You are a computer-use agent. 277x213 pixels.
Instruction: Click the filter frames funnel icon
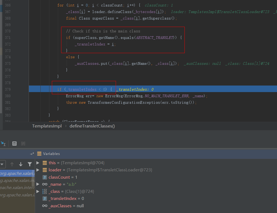point(30,164)
